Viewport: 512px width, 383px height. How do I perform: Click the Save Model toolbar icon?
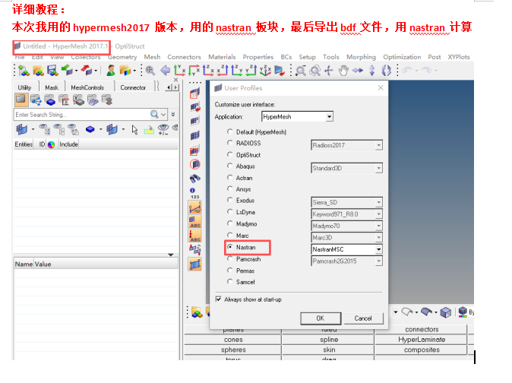[52, 70]
